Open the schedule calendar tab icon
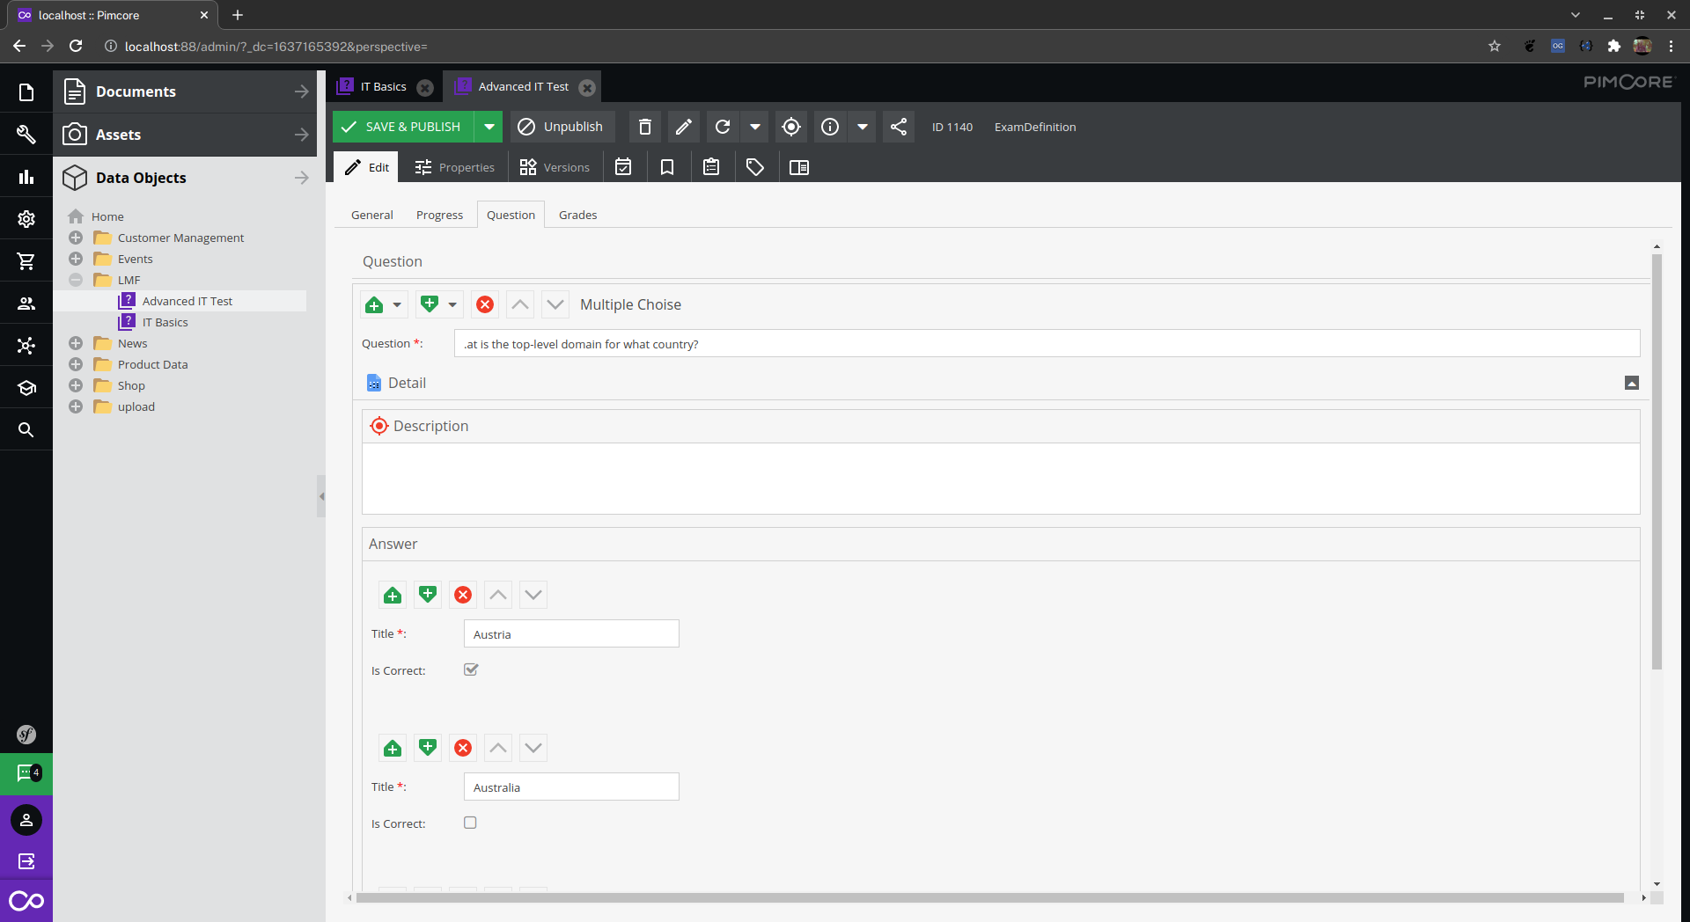 click(623, 167)
